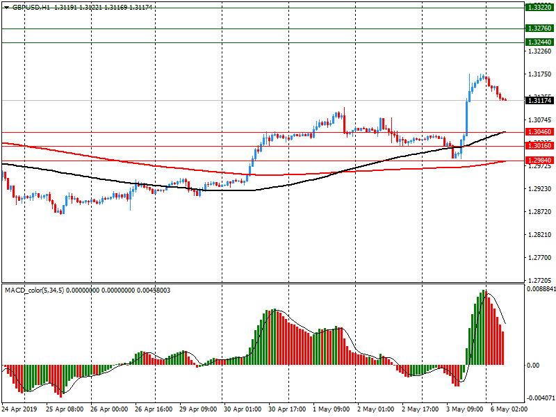This screenshot has height=417, width=556.
Task: Select the green 1.33220 price level label
Action: [539, 7]
